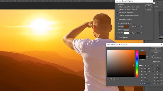This screenshot has height=91, width=163.
Task: Edit the K black percentage field
Action: (x=158, y=83)
